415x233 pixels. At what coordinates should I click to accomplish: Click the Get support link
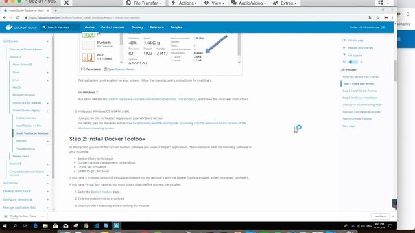click(355, 55)
